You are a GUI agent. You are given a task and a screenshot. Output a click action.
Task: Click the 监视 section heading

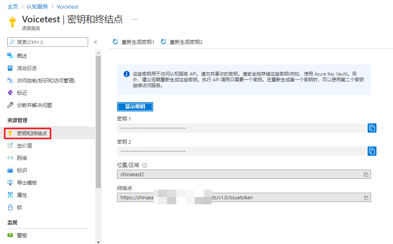tap(12, 222)
